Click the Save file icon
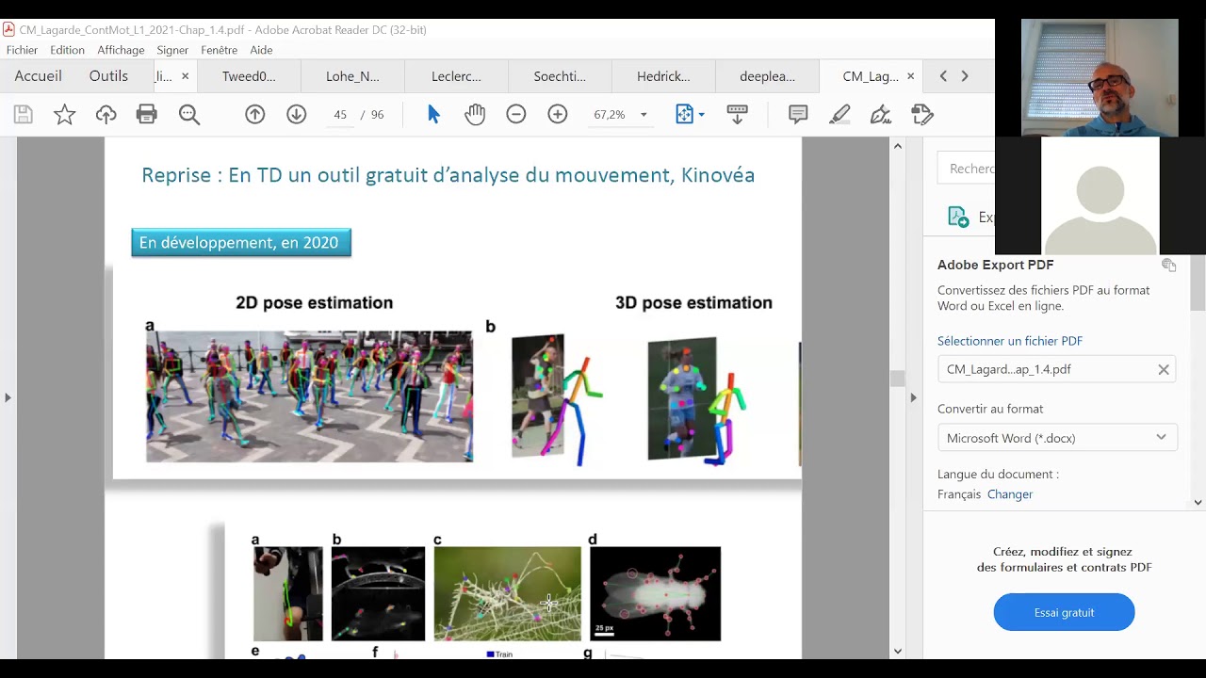This screenshot has height=678, width=1206. pos(24,115)
